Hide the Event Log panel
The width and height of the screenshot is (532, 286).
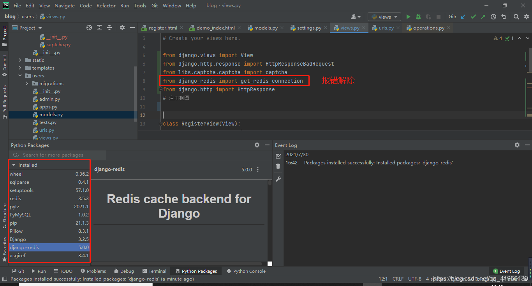pos(527,145)
